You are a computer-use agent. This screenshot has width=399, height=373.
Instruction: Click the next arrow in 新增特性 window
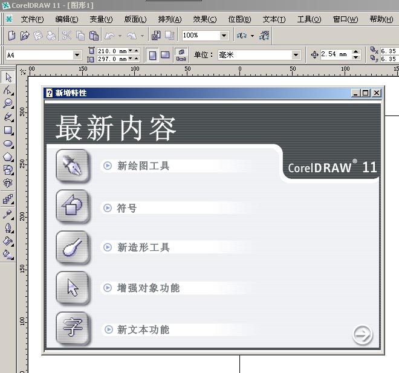pyautogui.click(x=363, y=334)
